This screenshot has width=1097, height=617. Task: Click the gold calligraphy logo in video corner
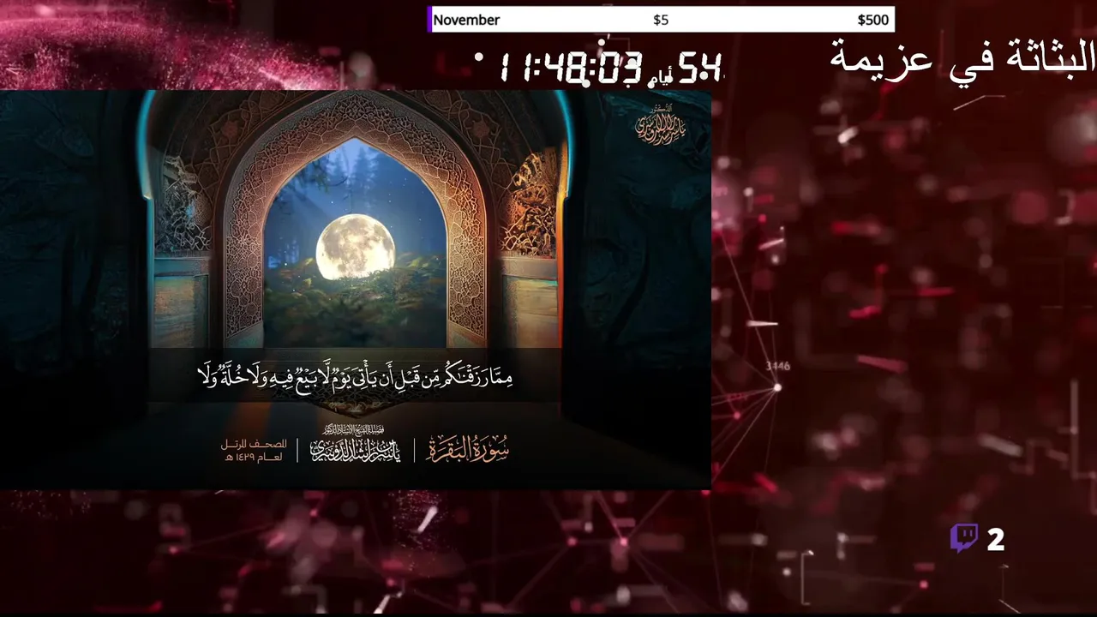point(661,126)
